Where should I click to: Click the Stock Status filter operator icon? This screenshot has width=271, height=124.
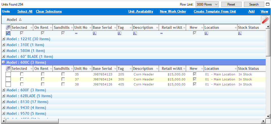point(240,33)
